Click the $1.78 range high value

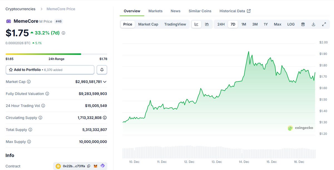[x=103, y=59]
